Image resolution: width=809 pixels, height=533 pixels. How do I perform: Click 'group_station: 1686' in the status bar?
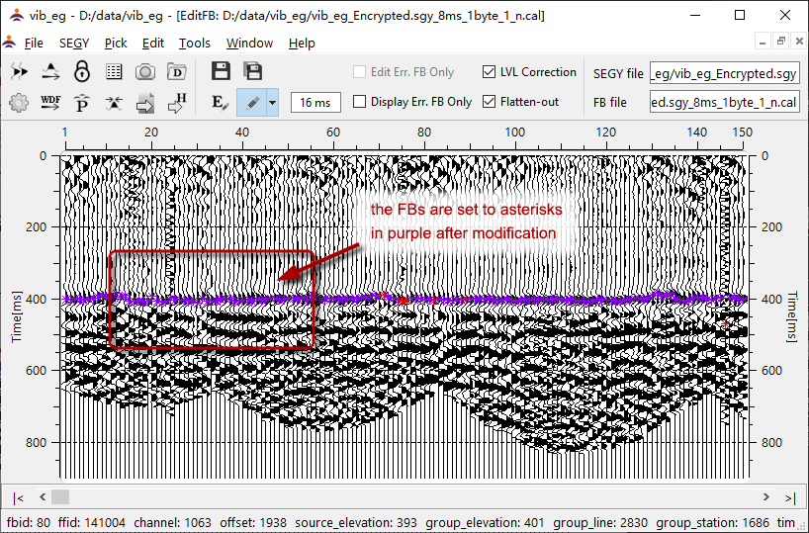point(712,523)
